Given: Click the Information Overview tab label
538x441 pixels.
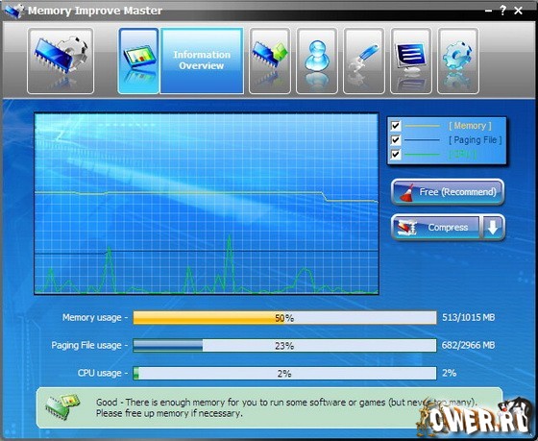Looking at the screenshot, I should (x=202, y=61).
